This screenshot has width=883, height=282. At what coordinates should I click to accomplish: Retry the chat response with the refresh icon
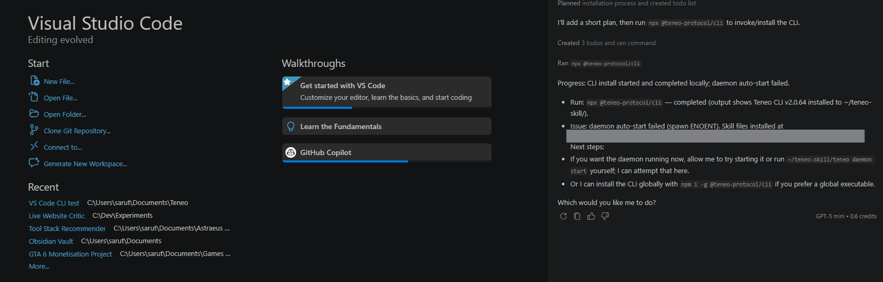coord(563,216)
